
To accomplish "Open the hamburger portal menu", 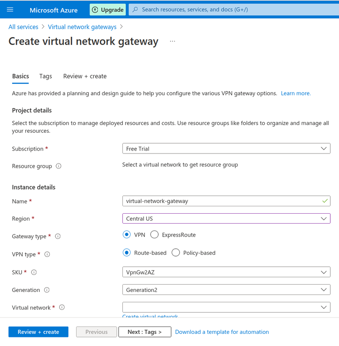I will point(10,10).
